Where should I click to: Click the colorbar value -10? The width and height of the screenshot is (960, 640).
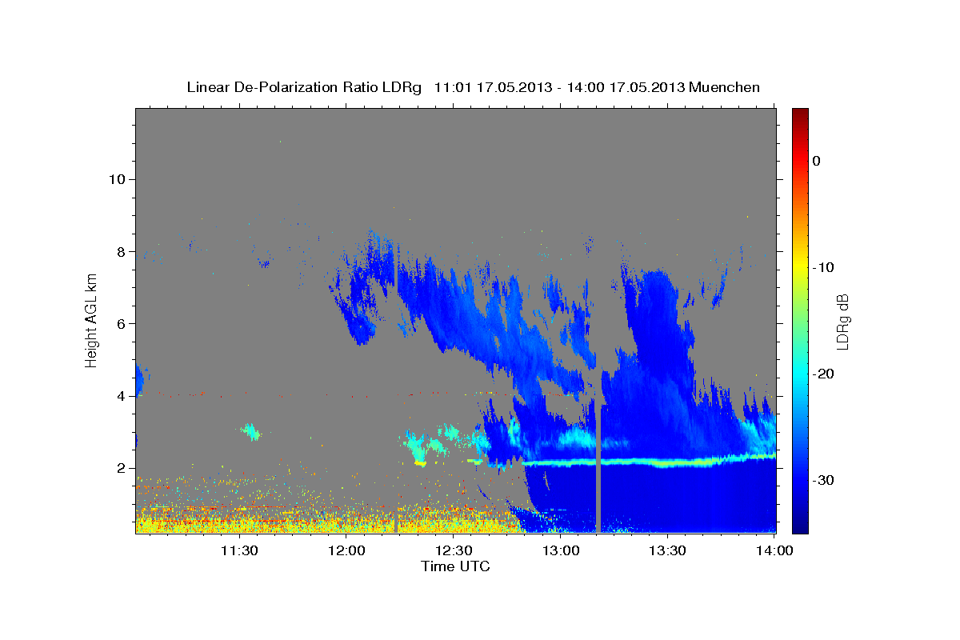click(x=823, y=267)
